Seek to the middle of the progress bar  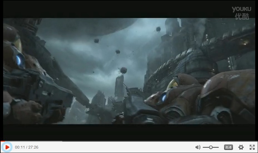tap(129, 141)
